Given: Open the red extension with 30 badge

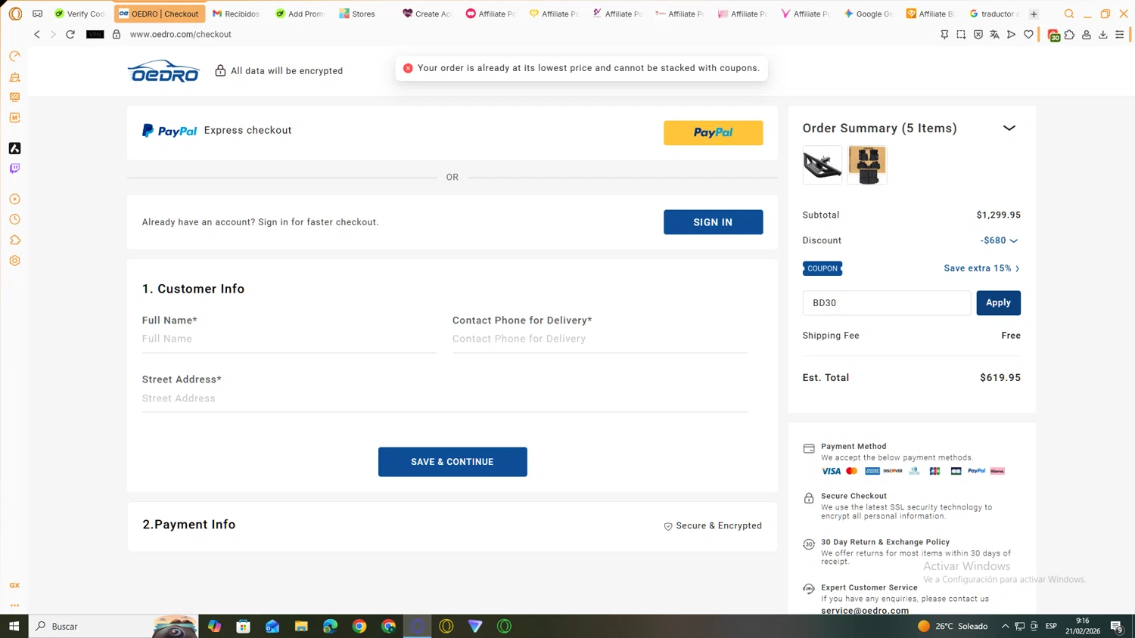Looking at the screenshot, I should click(1053, 35).
